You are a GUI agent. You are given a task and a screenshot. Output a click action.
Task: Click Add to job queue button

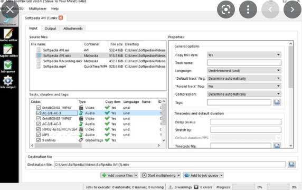(202, 175)
